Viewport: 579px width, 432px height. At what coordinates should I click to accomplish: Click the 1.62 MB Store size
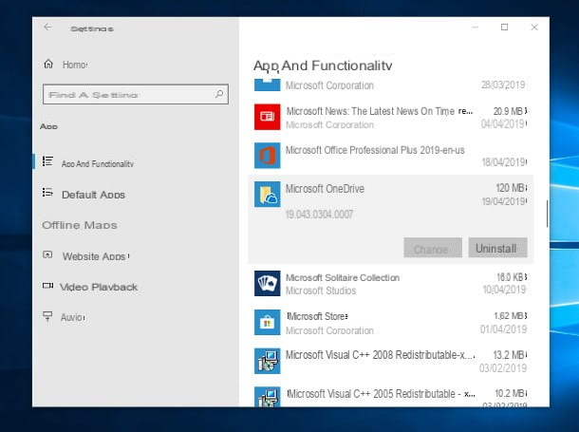click(x=511, y=316)
